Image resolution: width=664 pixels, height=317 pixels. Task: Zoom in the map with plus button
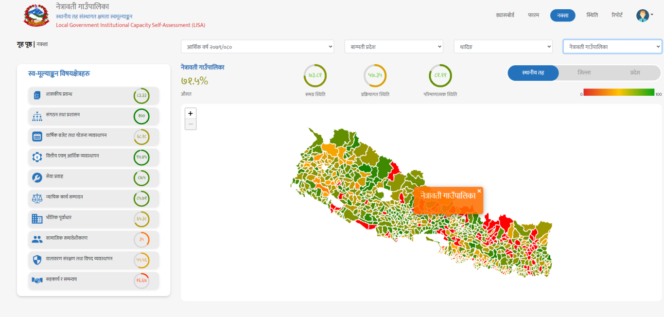(x=191, y=113)
